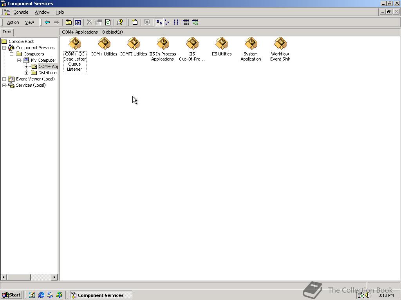401x300 pixels.
Task: Open the View menu
Action: [x=29, y=22]
